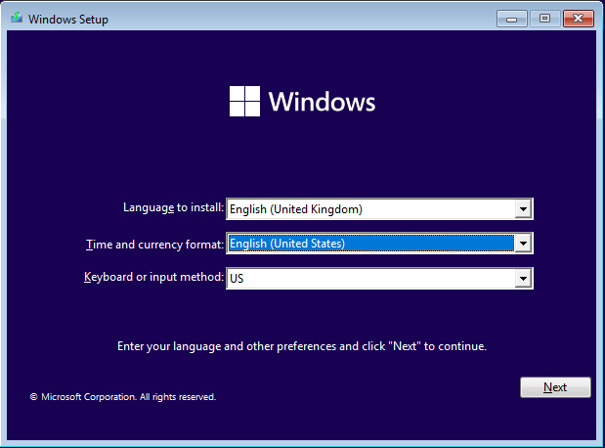Image resolution: width=605 pixels, height=448 pixels.
Task: Click the empty title bar area
Action: (x=293, y=19)
